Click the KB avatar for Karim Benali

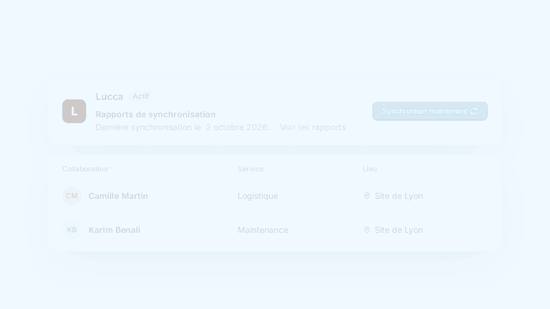point(72,230)
